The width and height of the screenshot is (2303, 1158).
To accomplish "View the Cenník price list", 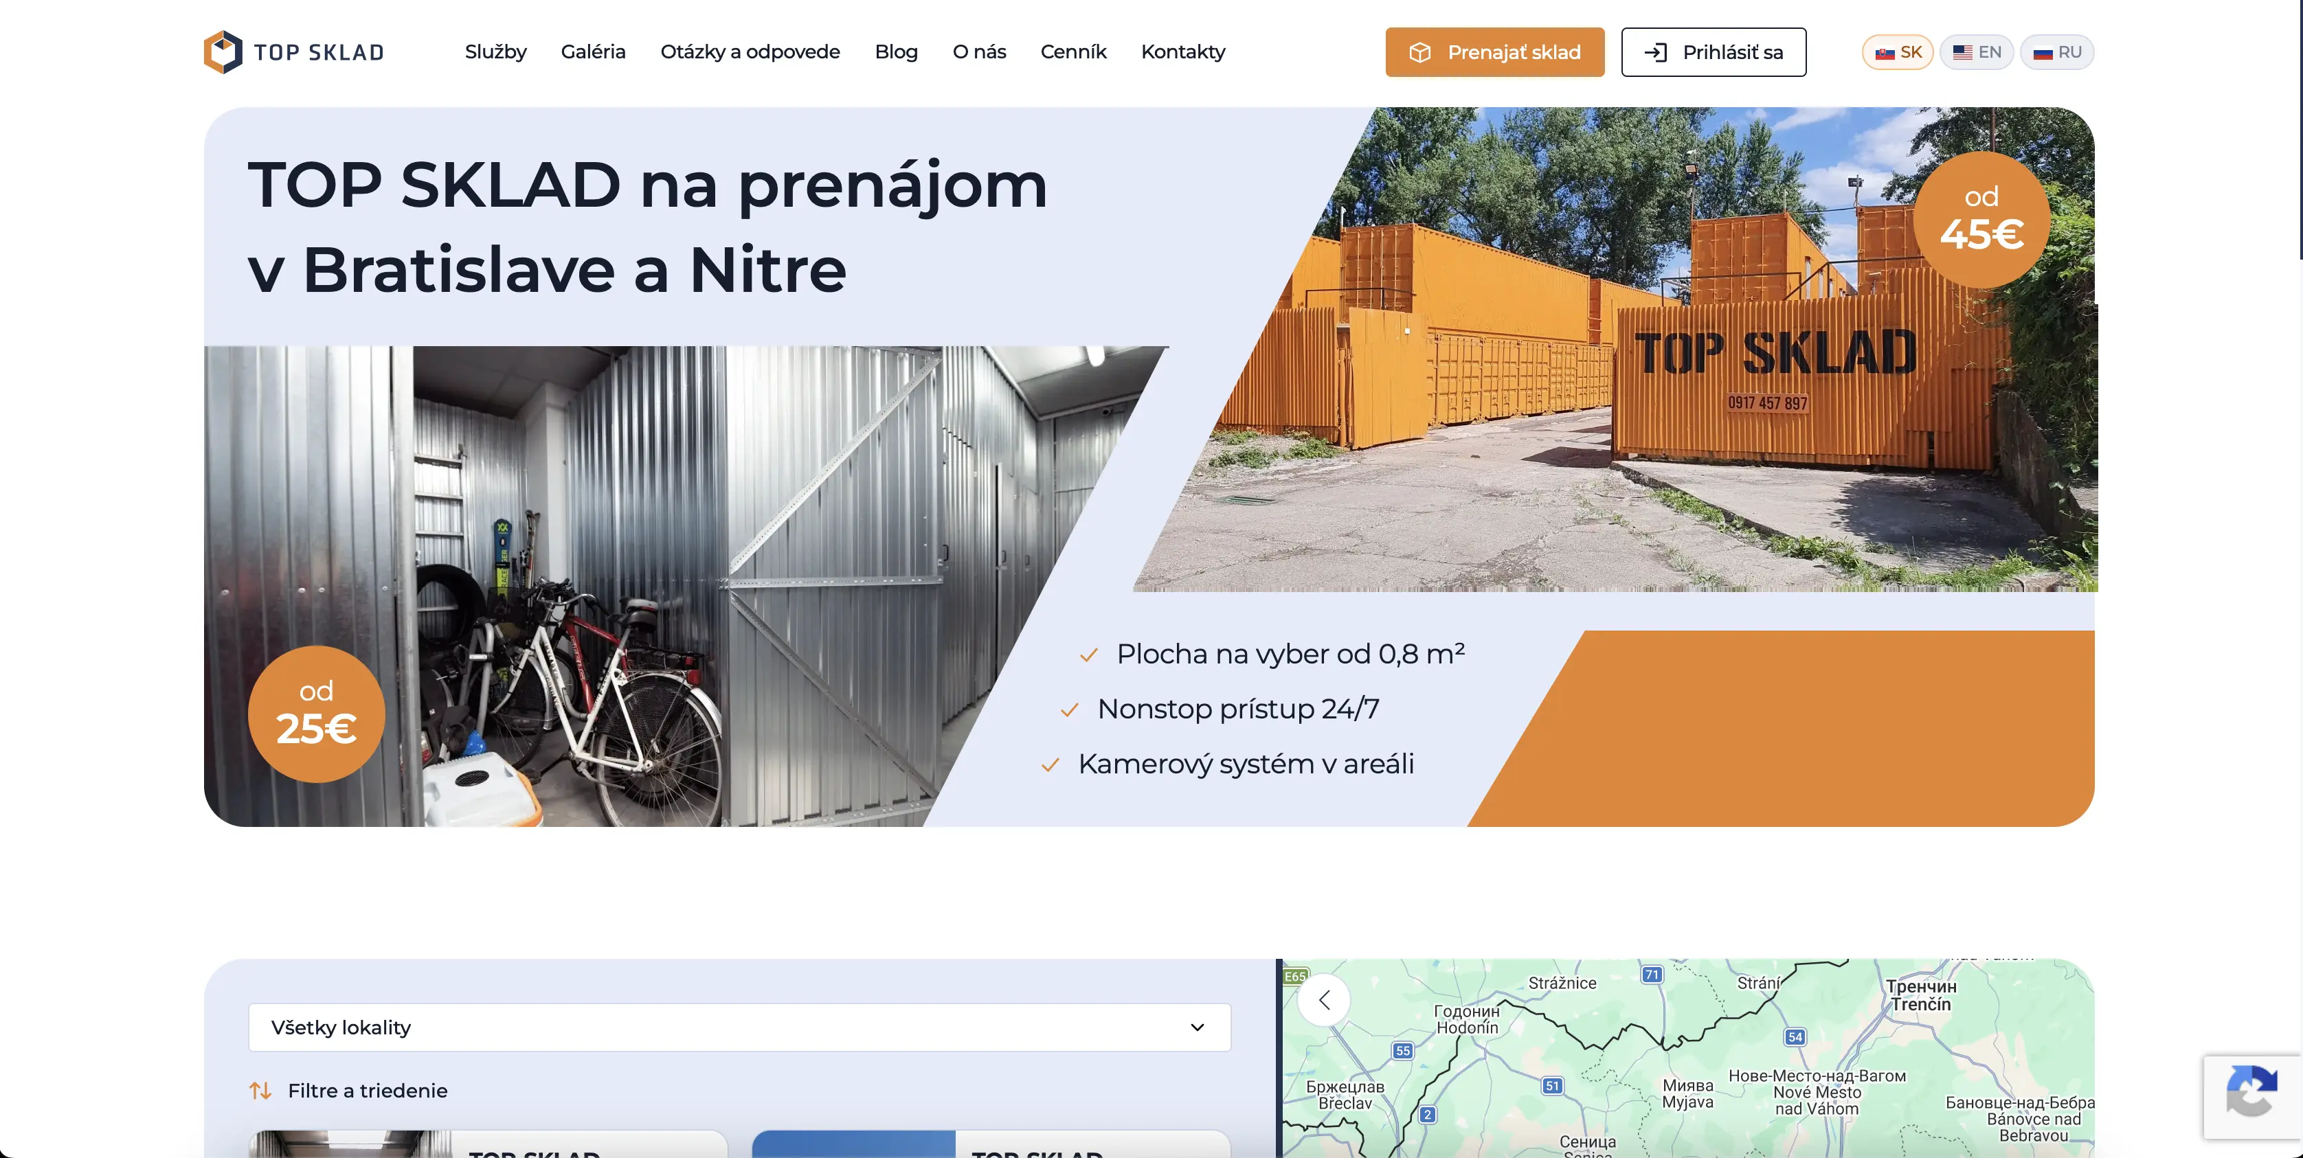I will click(x=1072, y=52).
